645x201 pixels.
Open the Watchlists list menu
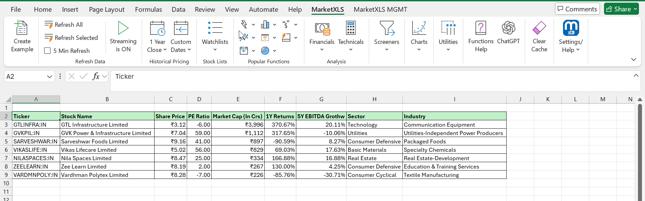point(215,36)
